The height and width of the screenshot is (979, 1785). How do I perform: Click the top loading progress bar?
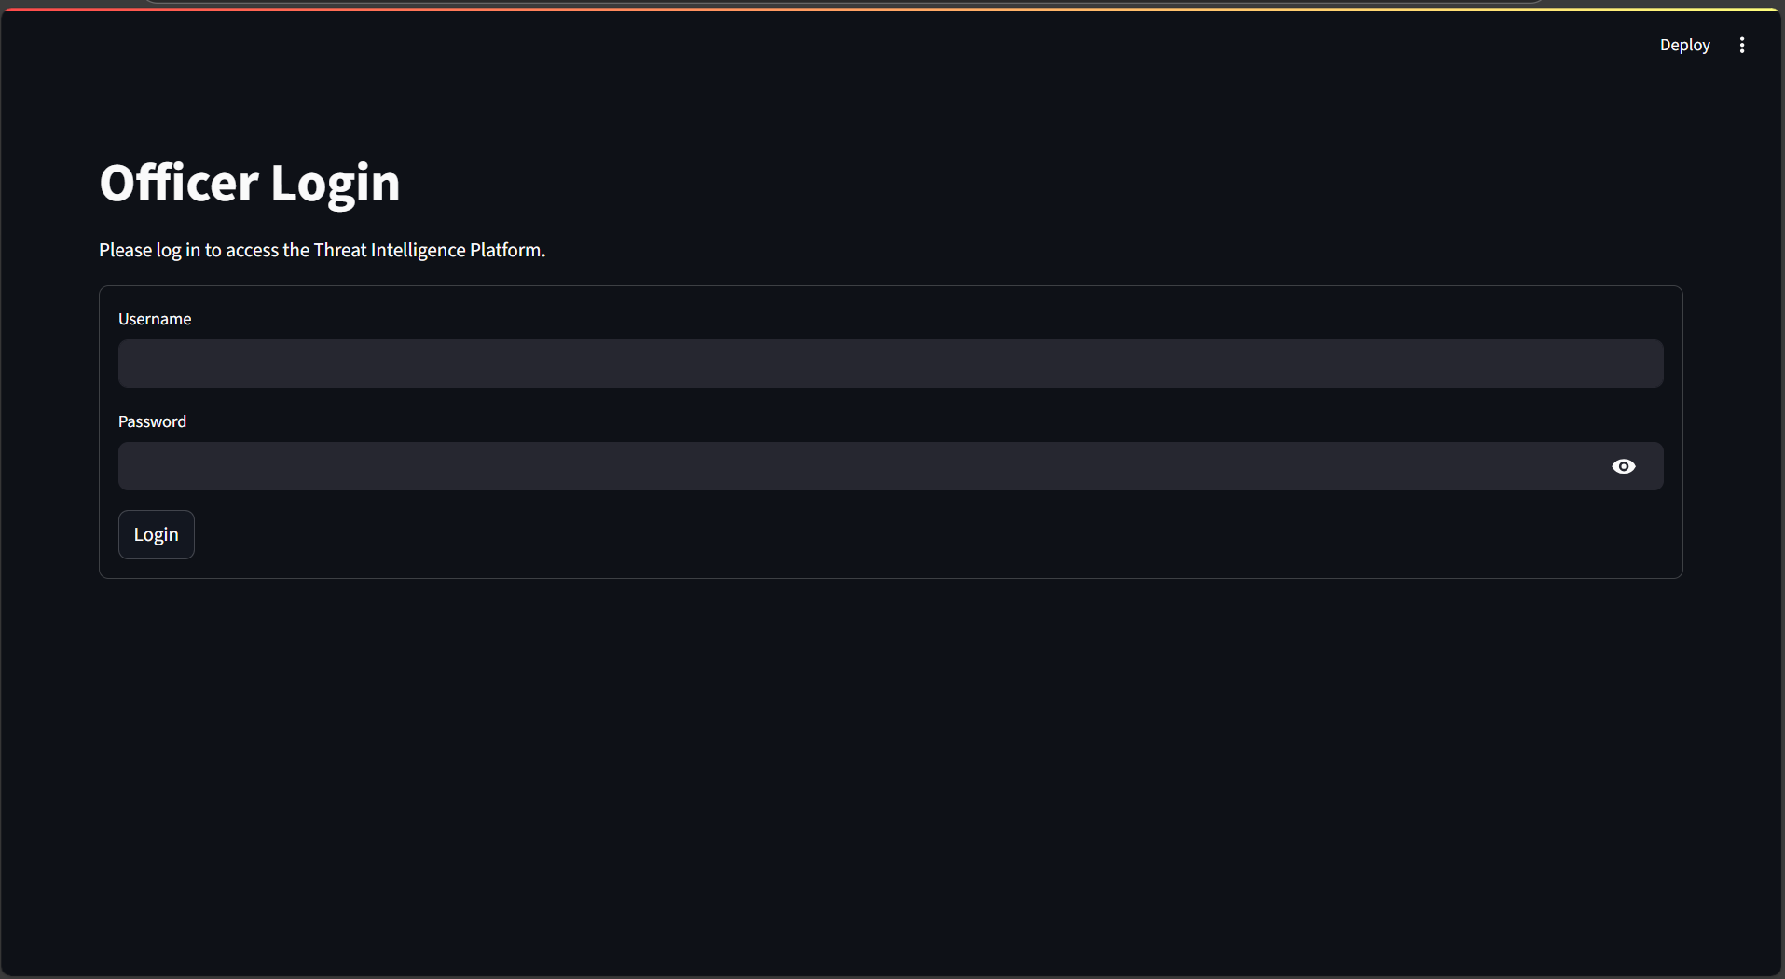892,9
